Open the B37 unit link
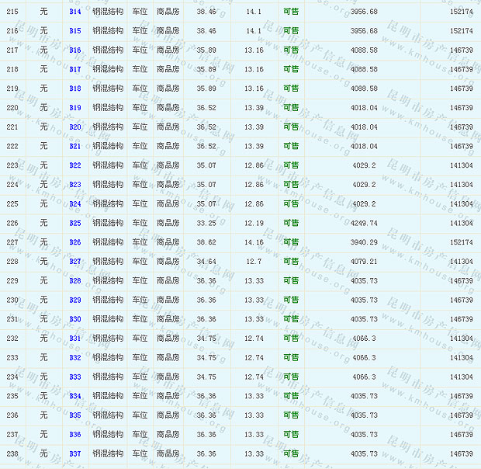 pos(75,453)
